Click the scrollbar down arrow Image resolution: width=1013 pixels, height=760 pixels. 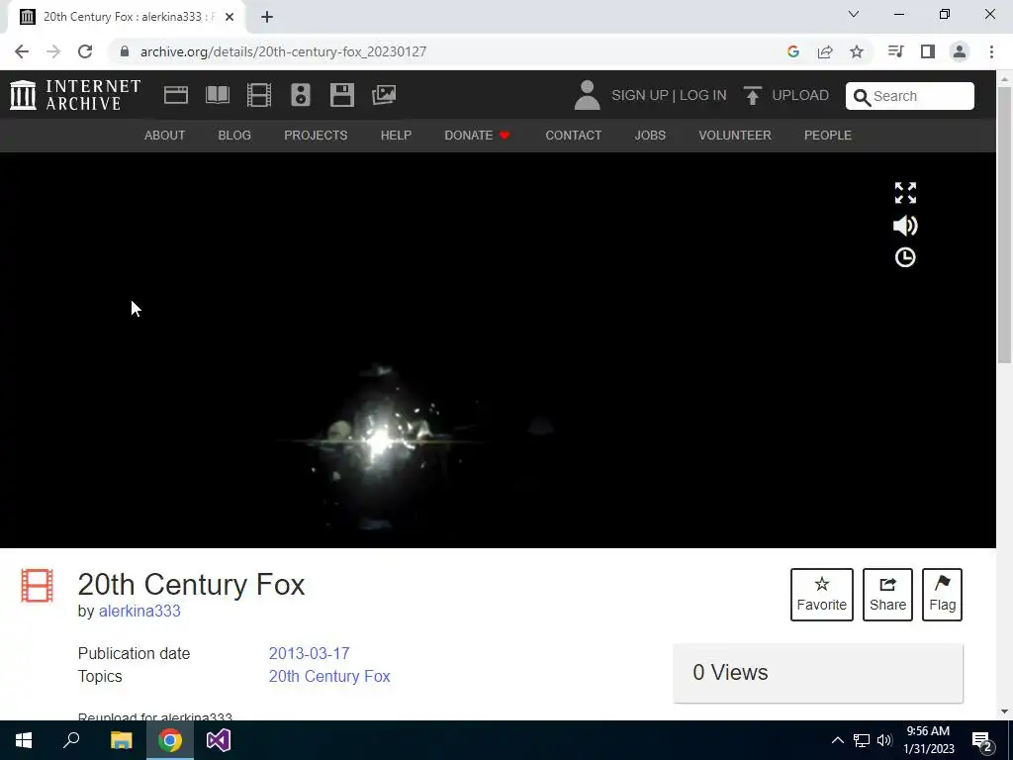pos(1005,712)
